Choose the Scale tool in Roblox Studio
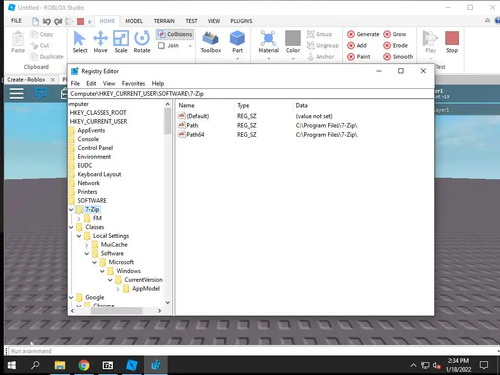The width and height of the screenshot is (500, 375). [x=121, y=42]
